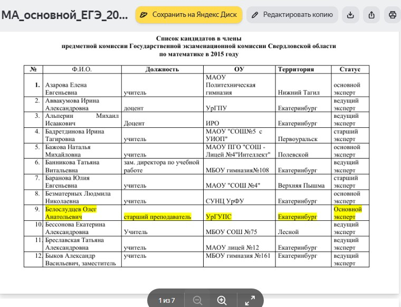Save document to Yandex Disk
This screenshot has width=401, height=307.
(189, 15)
